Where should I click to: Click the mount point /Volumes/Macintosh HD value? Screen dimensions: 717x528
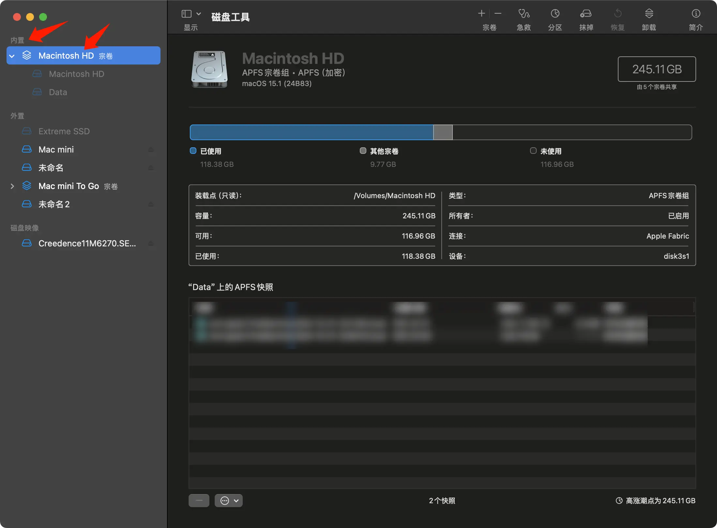click(x=394, y=196)
